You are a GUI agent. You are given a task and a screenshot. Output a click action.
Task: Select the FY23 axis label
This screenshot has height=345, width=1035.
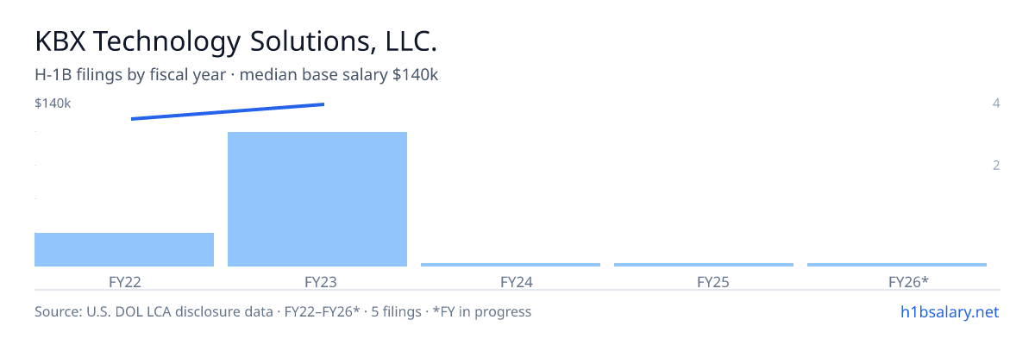point(317,282)
